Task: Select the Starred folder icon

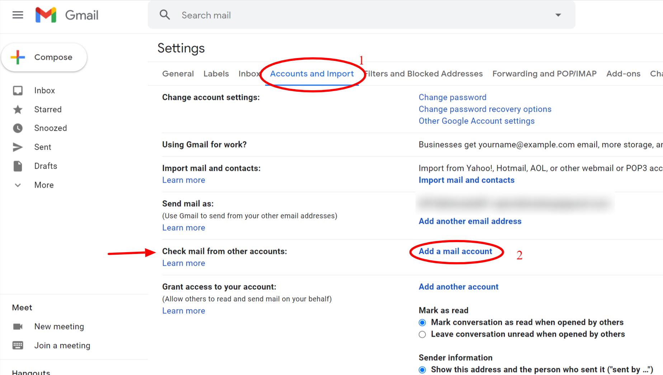Action: tap(18, 109)
